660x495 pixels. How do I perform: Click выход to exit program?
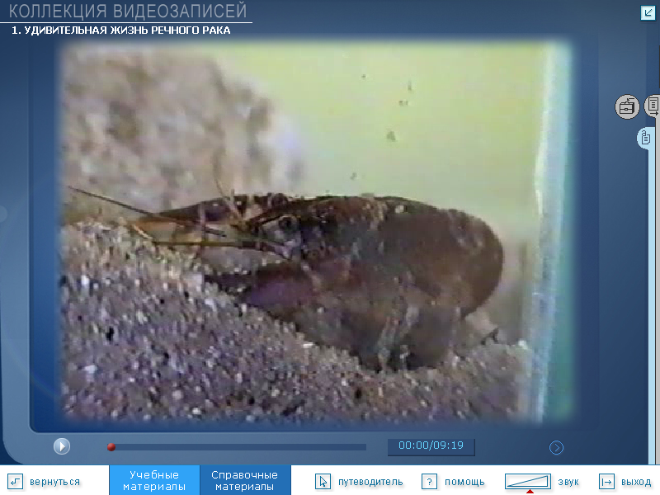point(636,482)
